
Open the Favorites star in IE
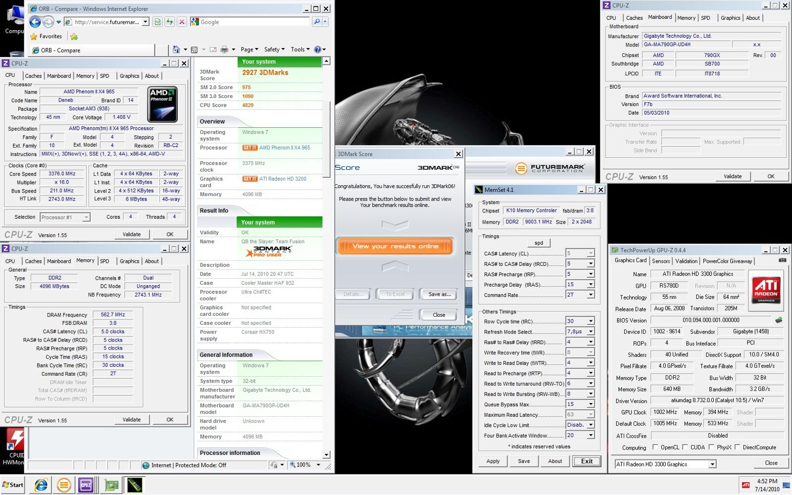[34, 36]
